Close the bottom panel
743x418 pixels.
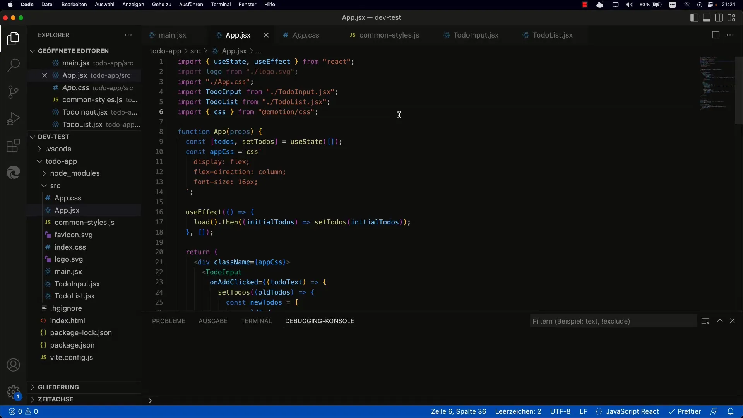[x=732, y=321]
